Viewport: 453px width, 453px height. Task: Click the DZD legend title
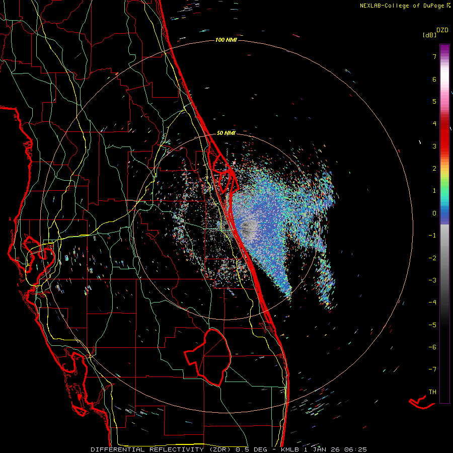pyautogui.click(x=442, y=30)
